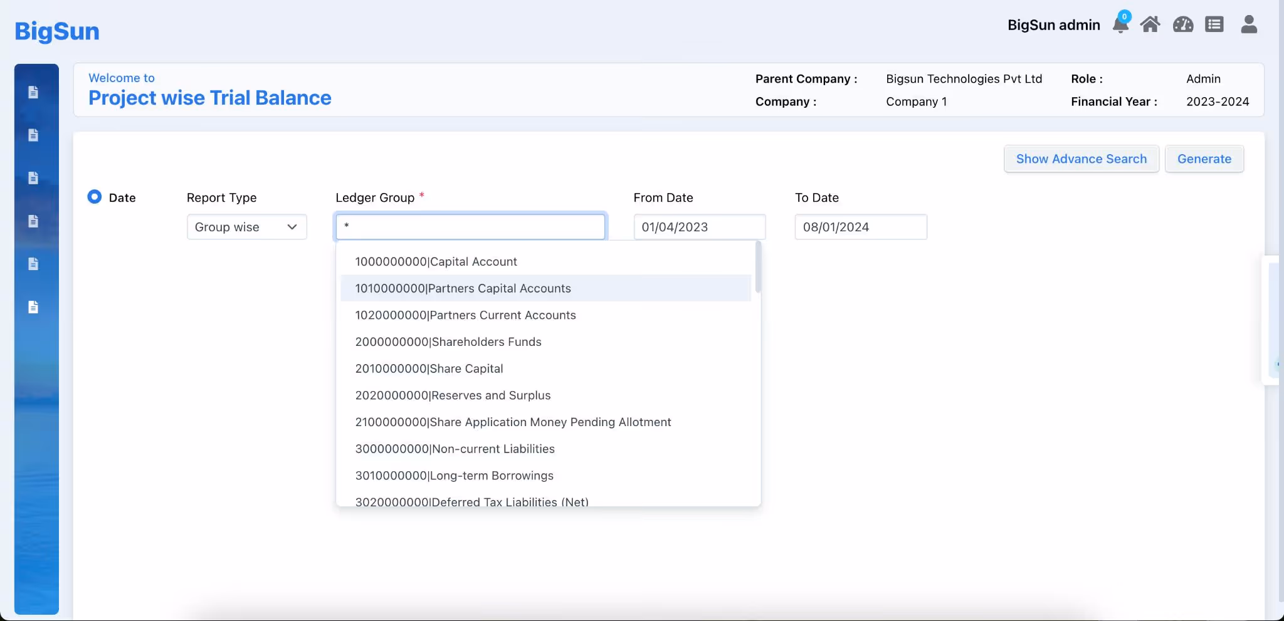This screenshot has height=621, width=1284.
Task: Select 2010000000|Share Capital option
Action: 545,368
